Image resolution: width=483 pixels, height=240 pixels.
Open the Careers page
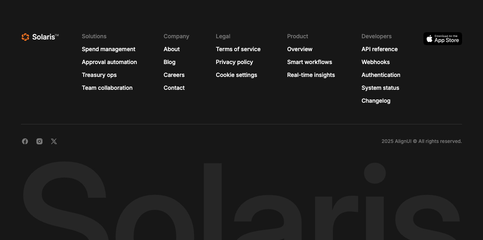click(174, 75)
